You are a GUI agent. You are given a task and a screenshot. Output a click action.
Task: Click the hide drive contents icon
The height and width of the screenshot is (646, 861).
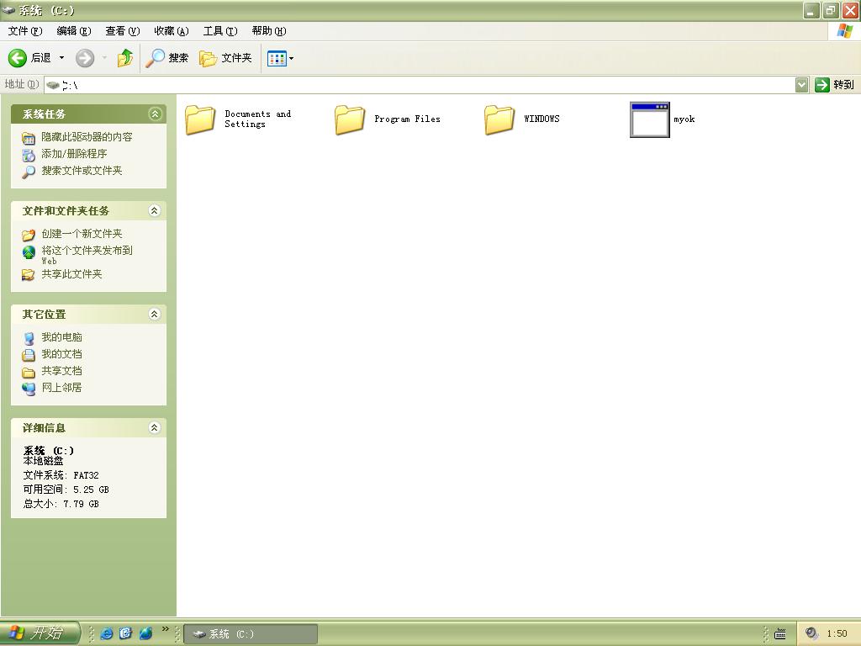(29, 138)
